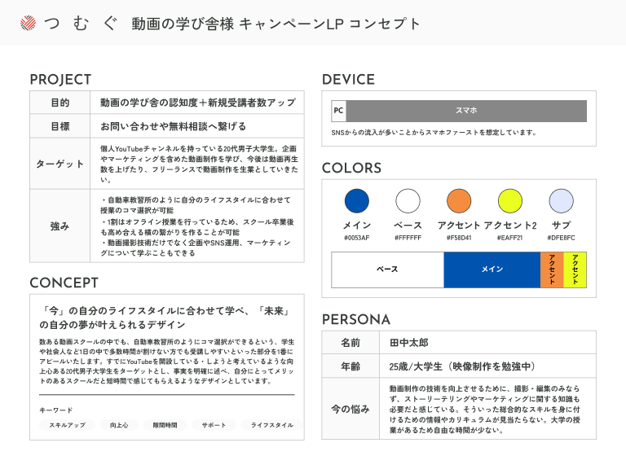
Task: Choose the ライフスタイル keyword tag
Action: 271,425
